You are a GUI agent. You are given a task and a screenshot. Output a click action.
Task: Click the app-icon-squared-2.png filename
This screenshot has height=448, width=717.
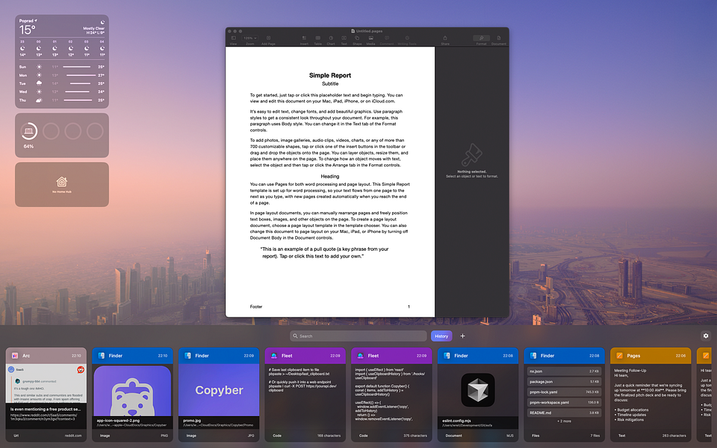pos(119,420)
